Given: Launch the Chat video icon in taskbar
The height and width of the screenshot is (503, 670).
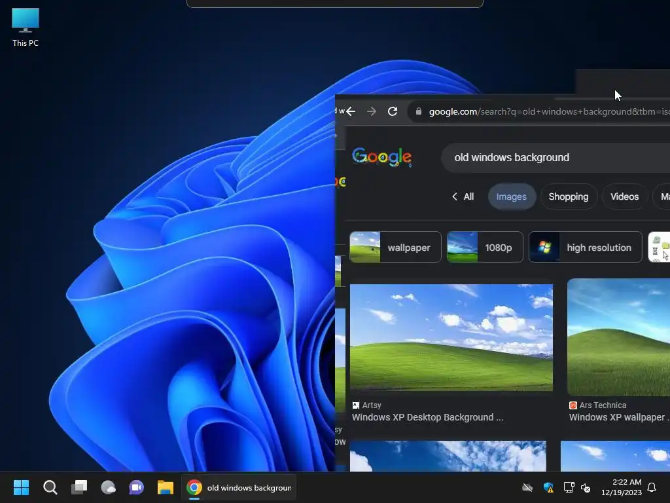Looking at the screenshot, I should (137, 487).
